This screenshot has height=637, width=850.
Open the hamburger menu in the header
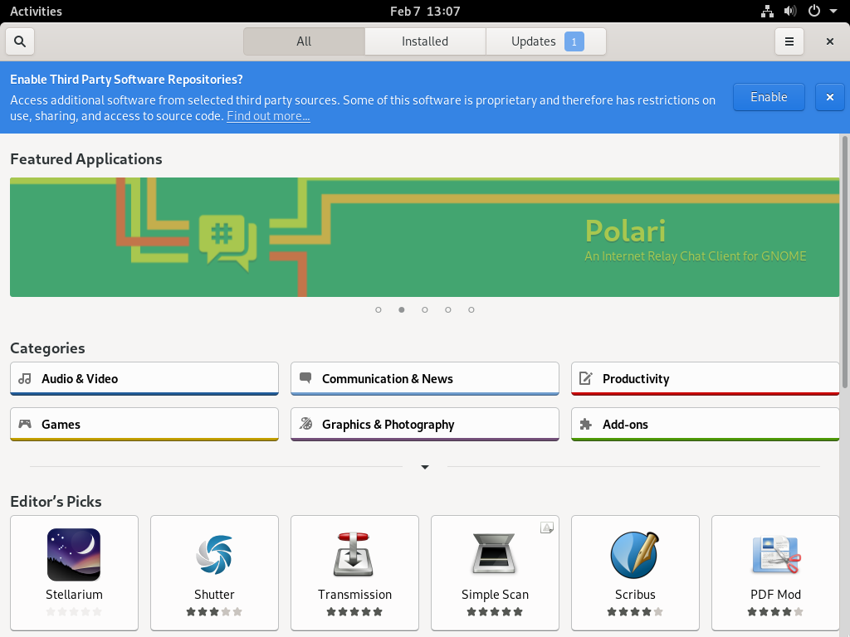789,41
